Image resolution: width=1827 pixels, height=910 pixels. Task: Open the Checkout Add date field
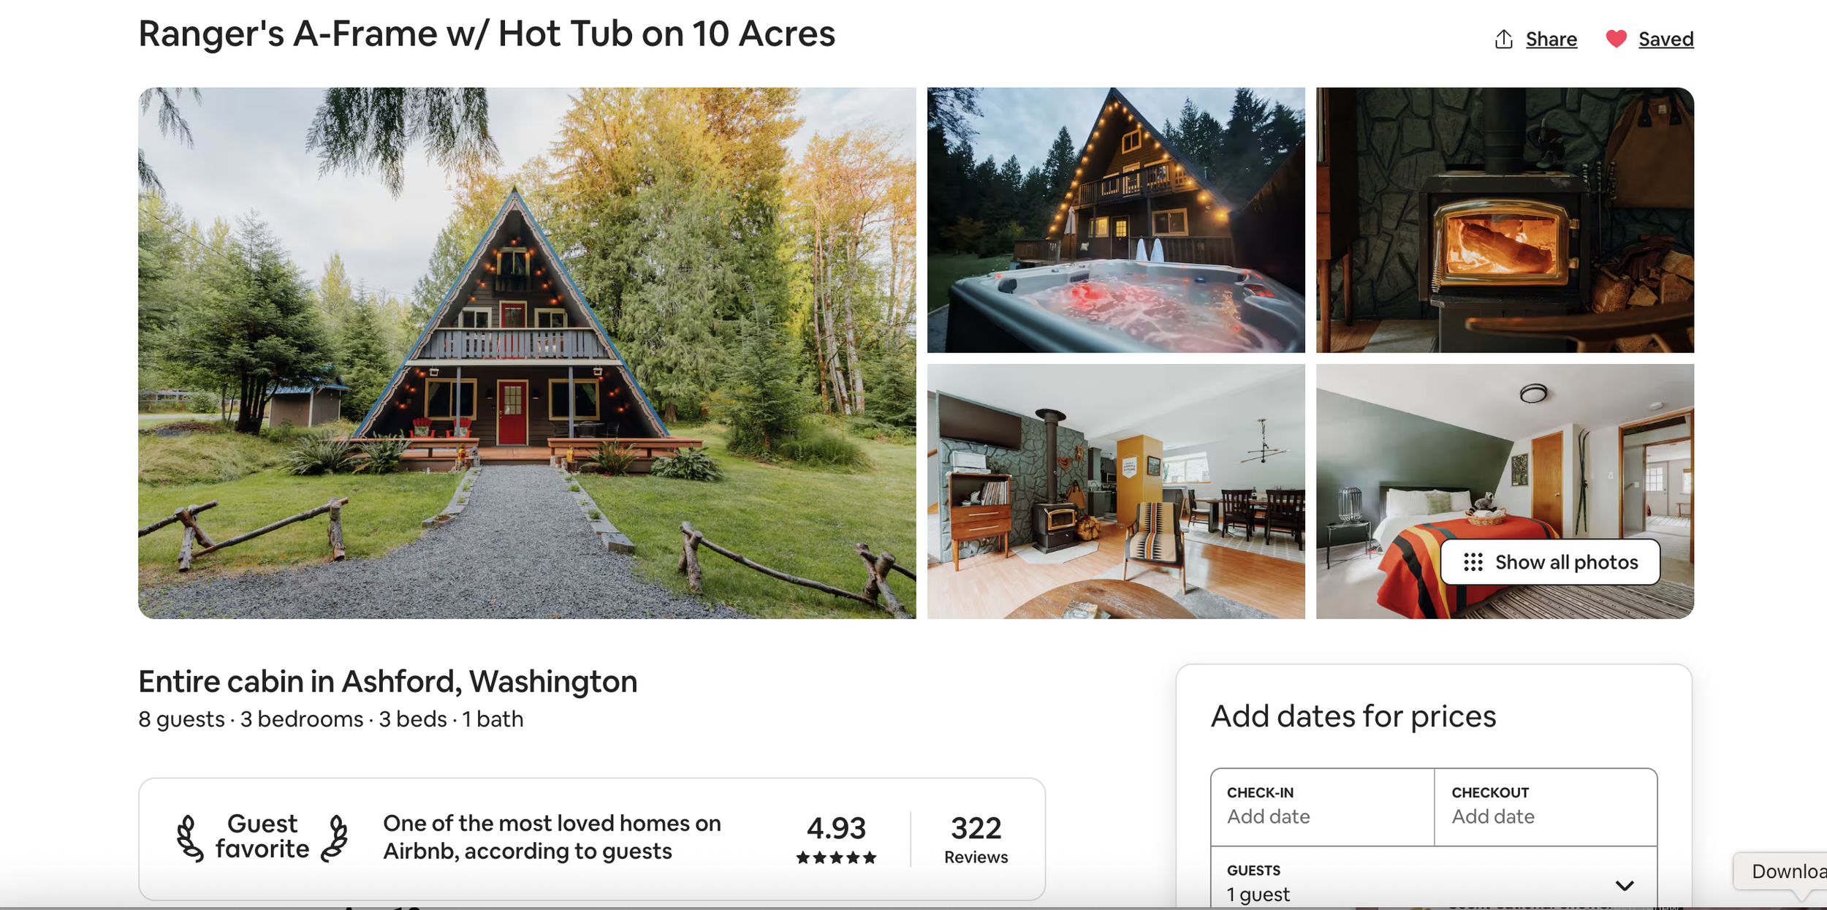click(1545, 807)
